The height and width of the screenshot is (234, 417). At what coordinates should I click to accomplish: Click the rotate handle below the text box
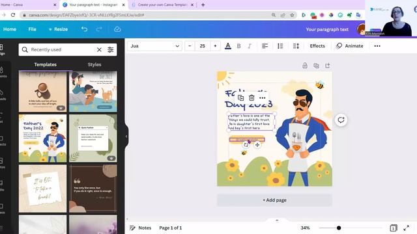(246, 145)
